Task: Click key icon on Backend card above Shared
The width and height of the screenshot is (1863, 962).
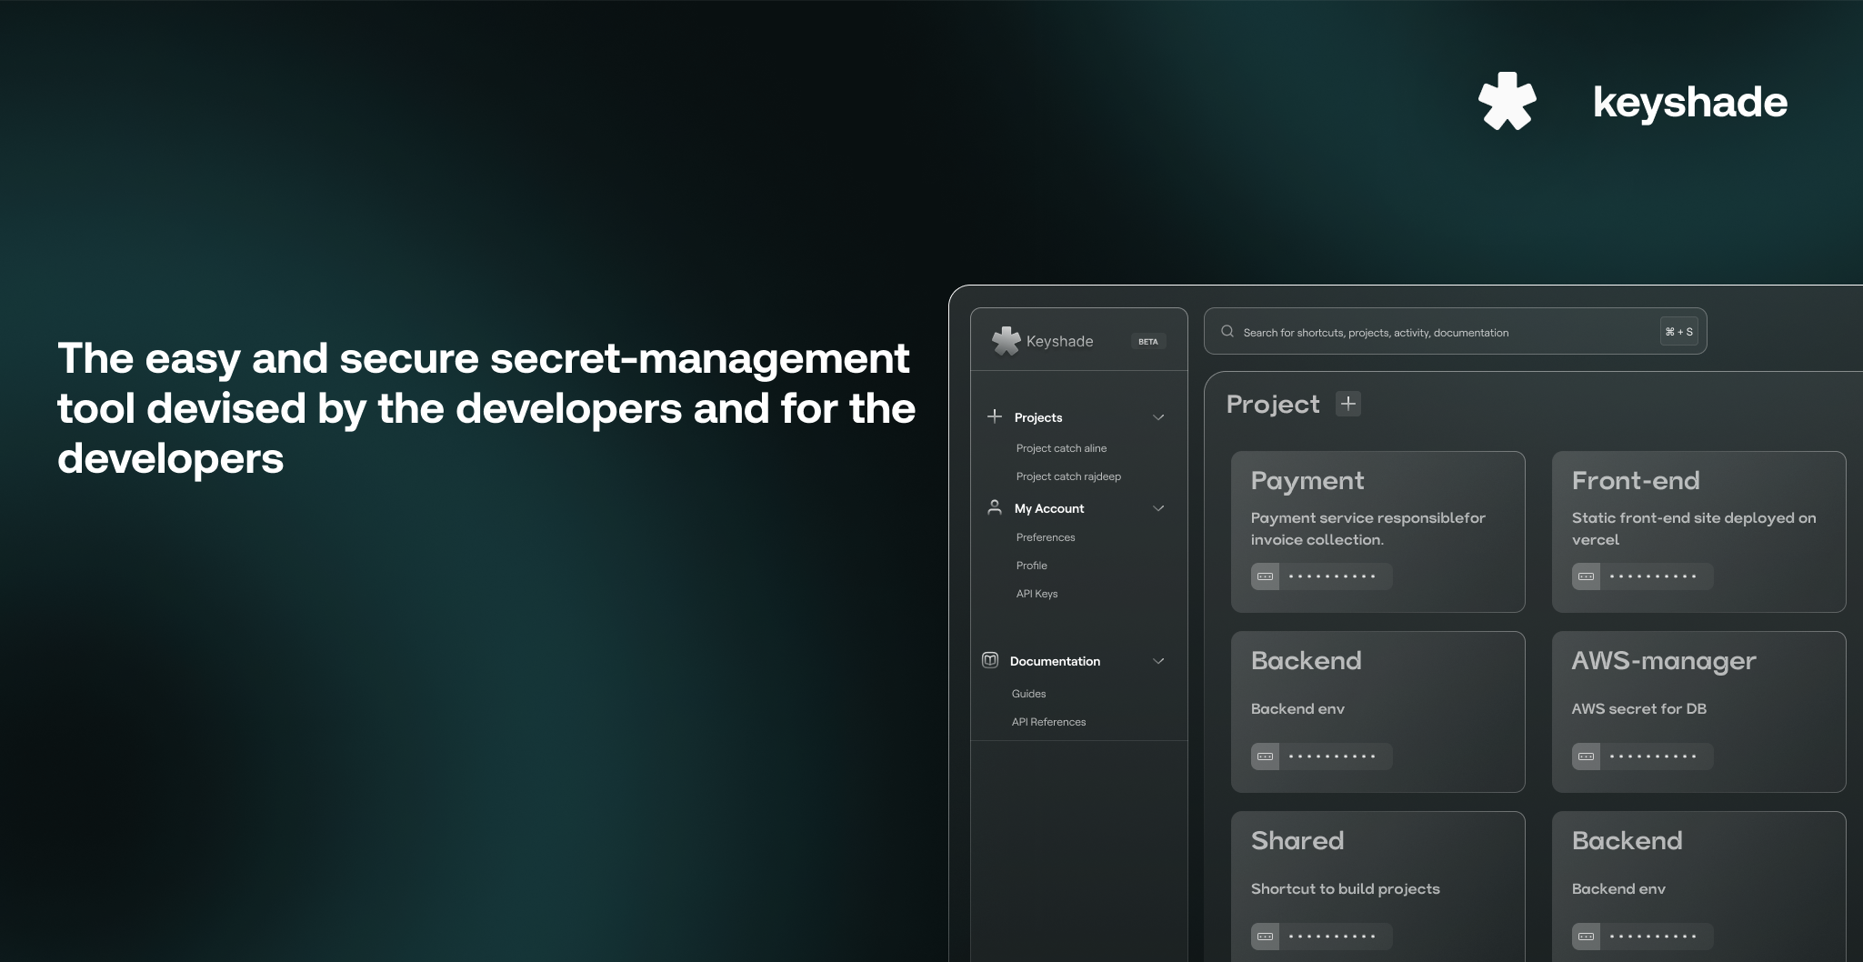Action: pos(1265,757)
